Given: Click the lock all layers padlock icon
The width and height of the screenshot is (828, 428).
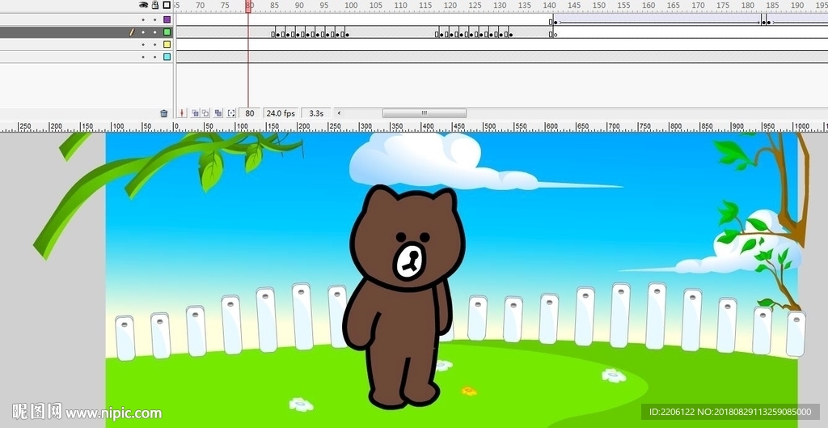Looking at the screenshot, I should [x=155, y=5].
